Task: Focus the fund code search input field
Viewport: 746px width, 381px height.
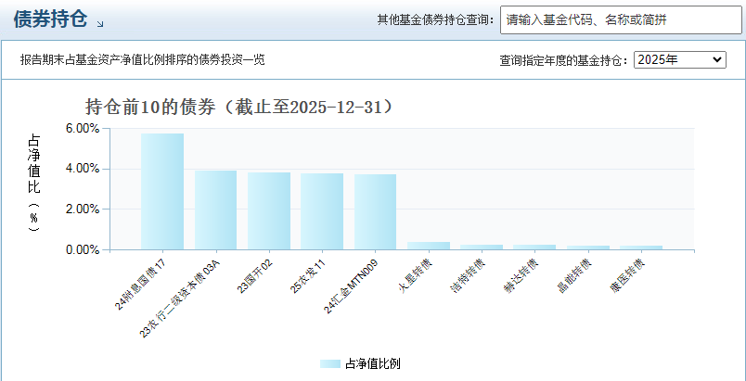Action: 621,20
